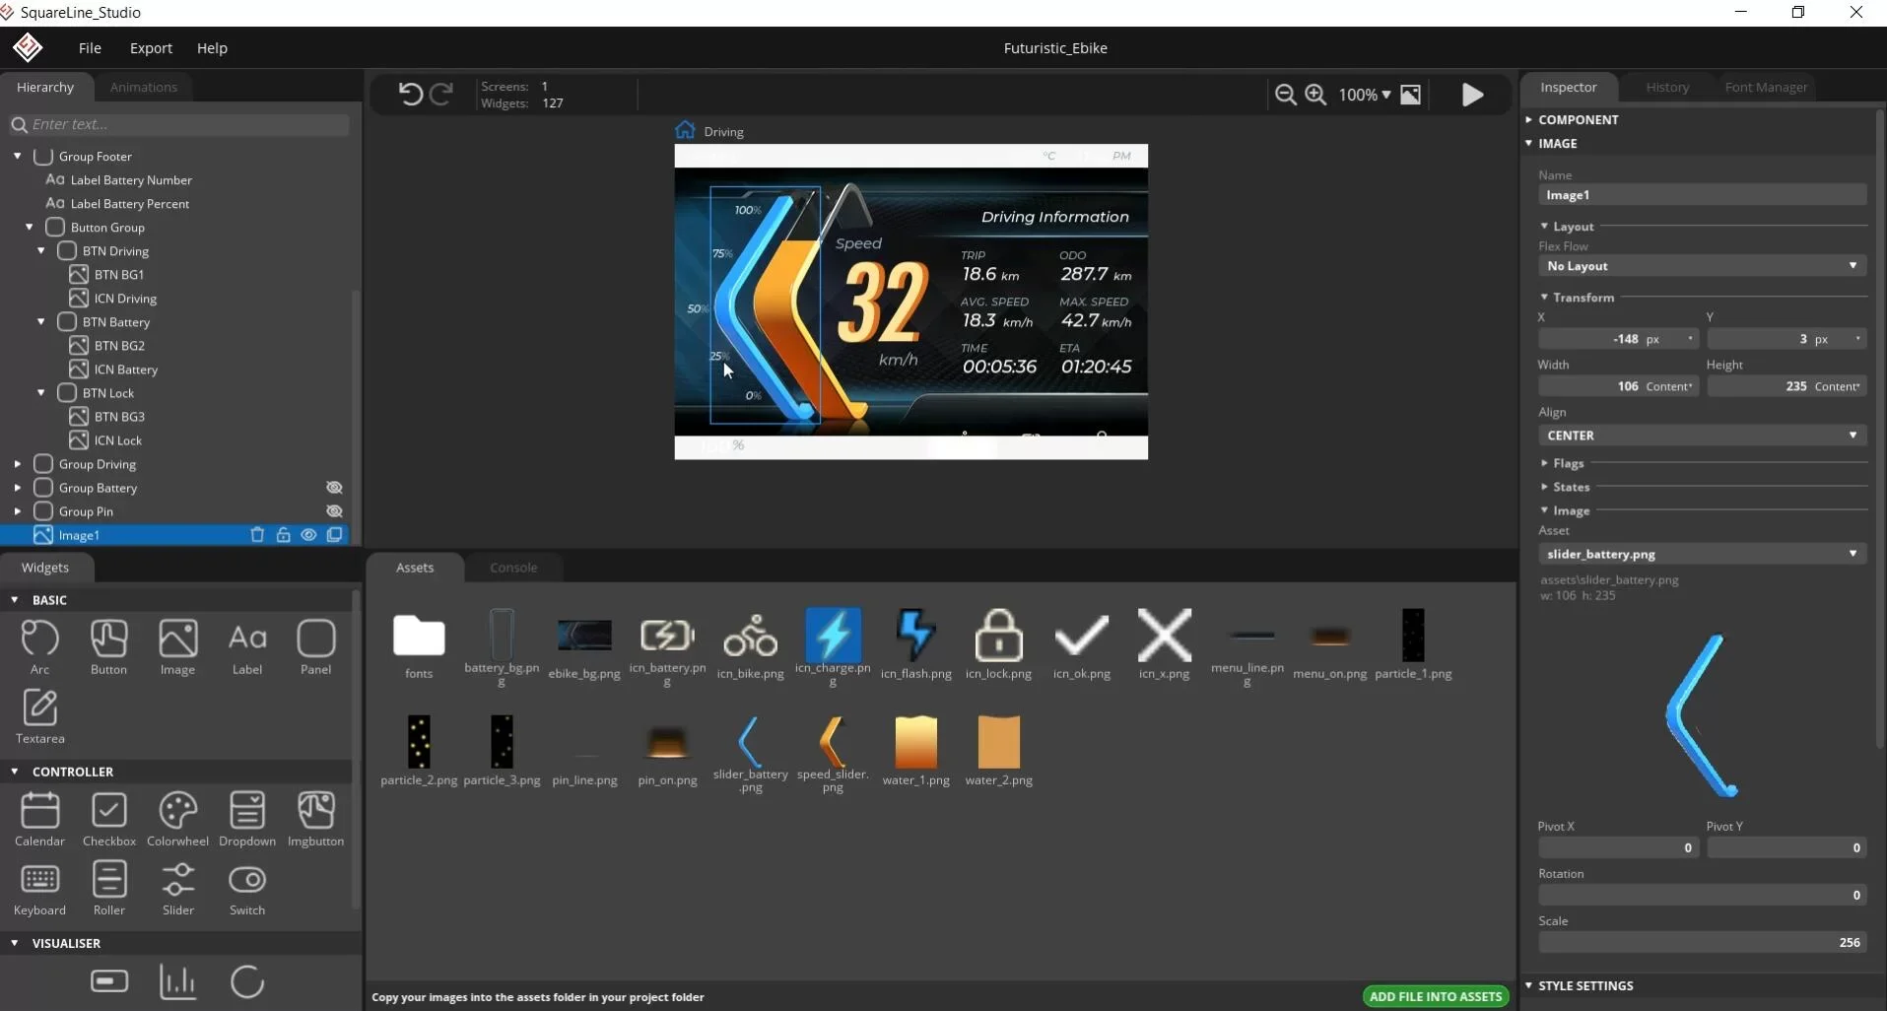This screenshot has height=1011, width=1887.
Task: Click the Driving screen home icon
Action: pos(685,130)
